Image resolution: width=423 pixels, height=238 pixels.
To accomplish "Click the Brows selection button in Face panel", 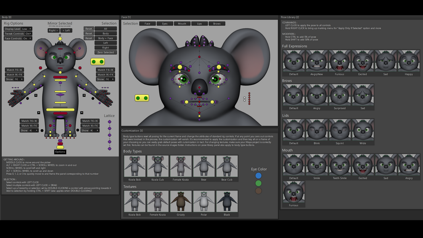I will (x=216, y=24).
